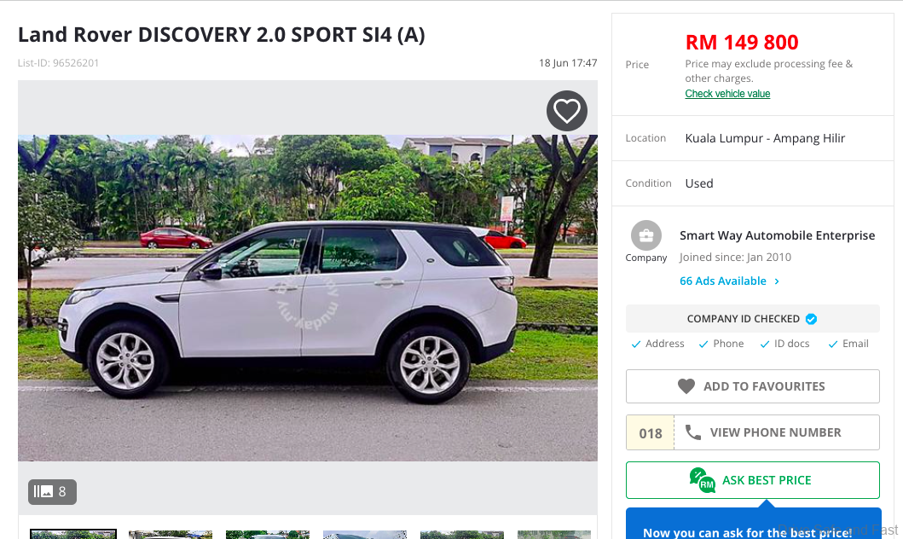This screenshot has height=539, width=903.
Task: Click the RM chat icon in Ask Best Price
Action: pos(702,480)
